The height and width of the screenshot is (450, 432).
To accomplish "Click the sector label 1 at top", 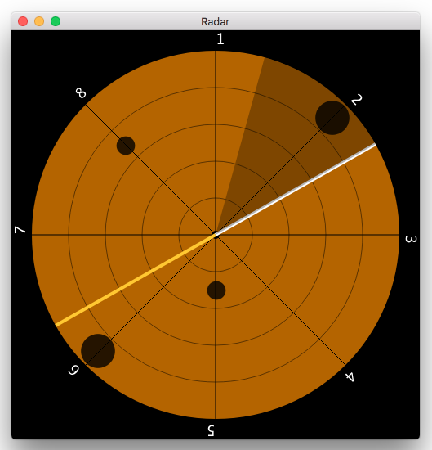I will 220,38.
